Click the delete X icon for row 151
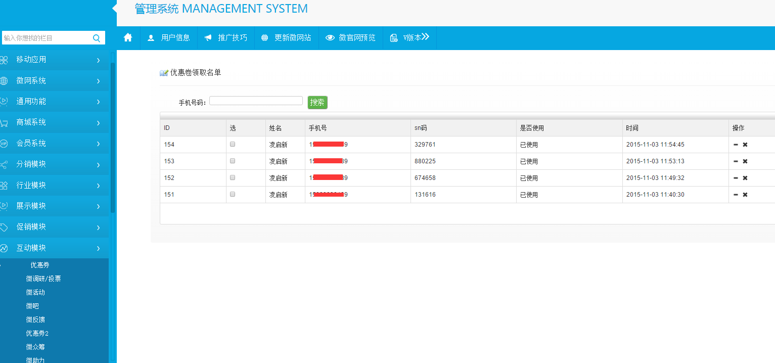Image resolution: width=775 pixels, height=363 pixels. click(x=745, y=195)
